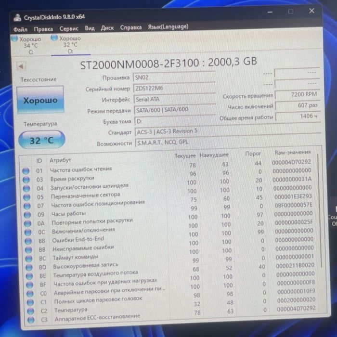Click status icon for attribute C2
Image resolution: width=337 pixels, height=337 pixels.
point(30,311)
